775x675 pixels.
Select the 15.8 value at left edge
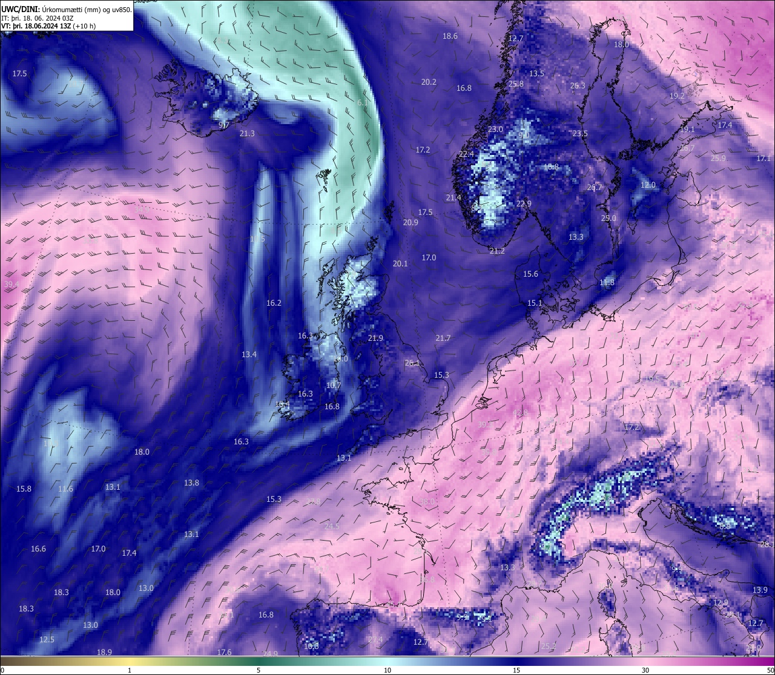(x=24, y=489)
